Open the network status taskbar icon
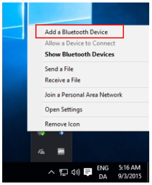152x185 pixels. pyautogui.click(x=64, y=172)
